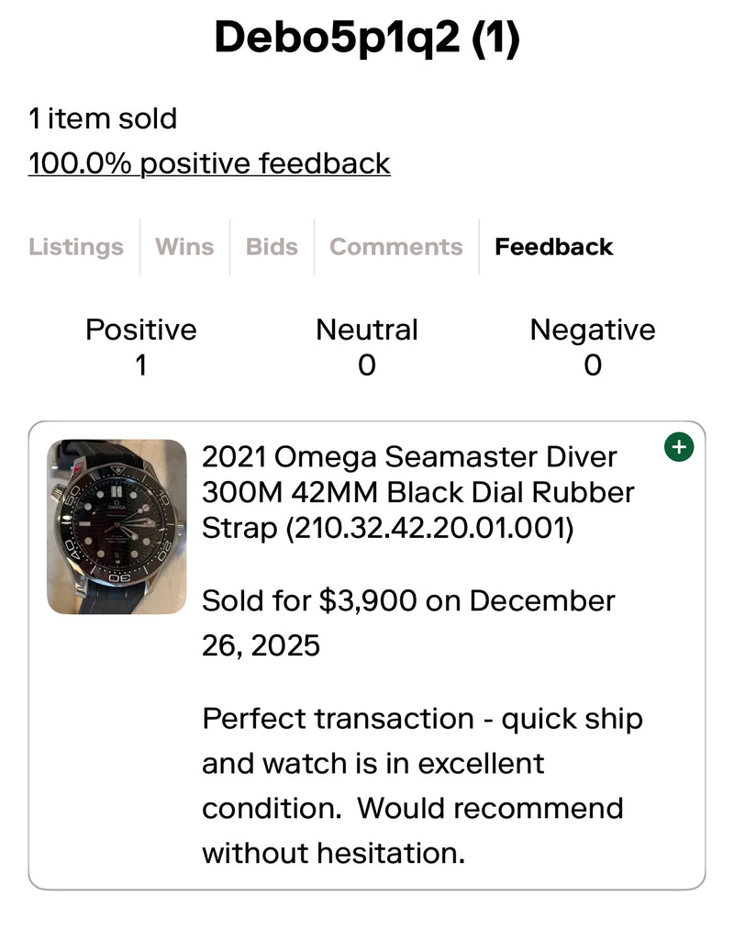The image size is (734, 941).
Task: Open the Omega Seamaster watch thumbnail
Action: click(117, 527)
